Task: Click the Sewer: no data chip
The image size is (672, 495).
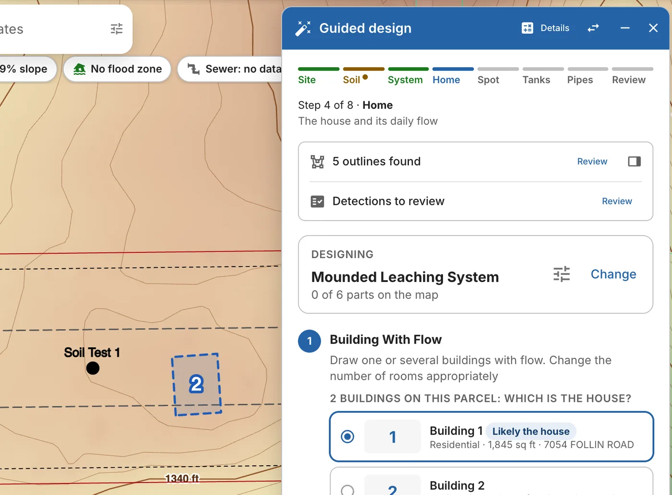Action: pos(229,69)
